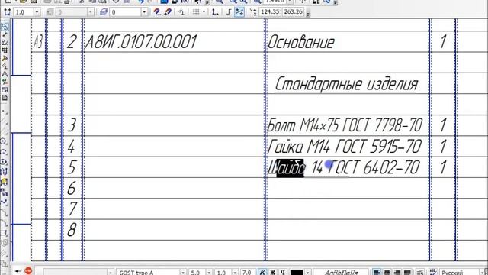This screenshot has width=488, height=275.
Task: Open the text style dropdown in bottom toolbar
Action: [x=110, y=272]
